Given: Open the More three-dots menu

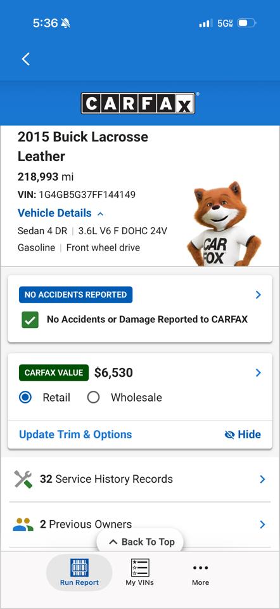Looking at the screenshot, I should (201, 568).
